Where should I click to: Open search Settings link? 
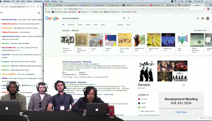tap(120, 25)
